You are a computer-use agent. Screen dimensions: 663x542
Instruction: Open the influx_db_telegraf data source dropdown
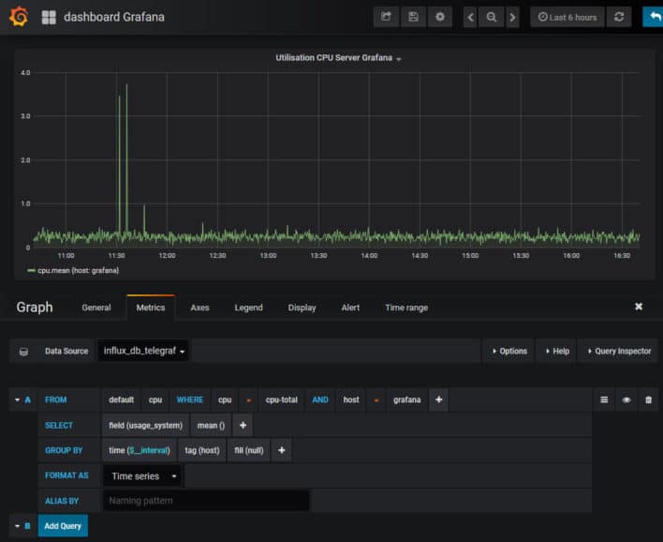(x=143, y=351)
